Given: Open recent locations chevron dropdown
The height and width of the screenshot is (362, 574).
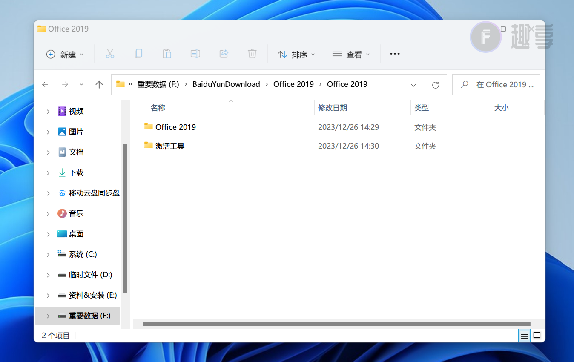Looking at the screenshot, I should pyautogui.click(x=81, y=85).
